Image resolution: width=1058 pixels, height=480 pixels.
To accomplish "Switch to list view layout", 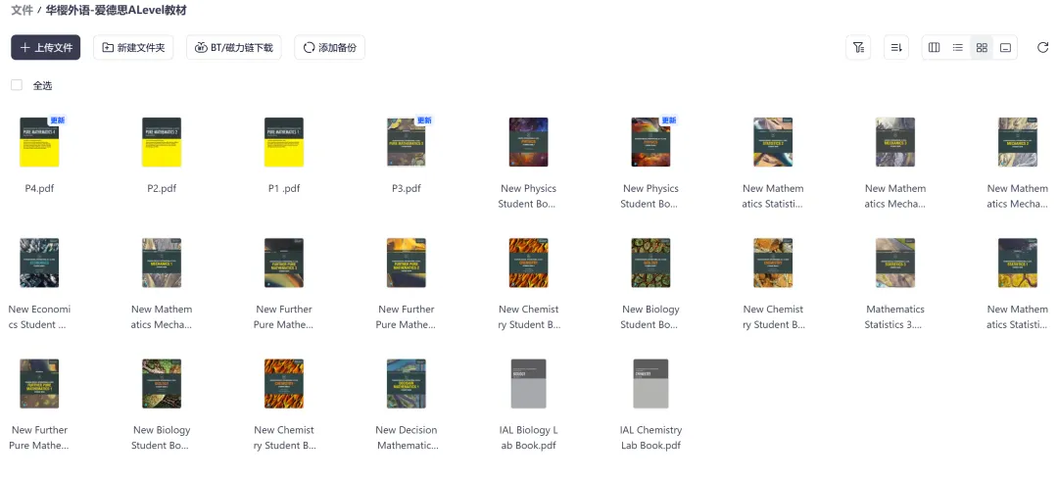I will [957, 47].
